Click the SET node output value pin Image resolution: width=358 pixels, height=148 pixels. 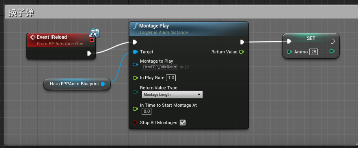pyautogui.click(x=332, y=51)
